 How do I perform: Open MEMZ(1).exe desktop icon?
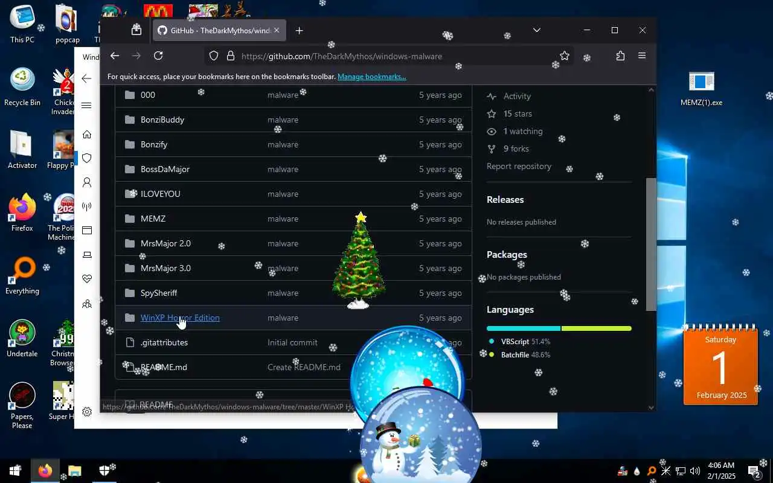(x=701, y=88)
